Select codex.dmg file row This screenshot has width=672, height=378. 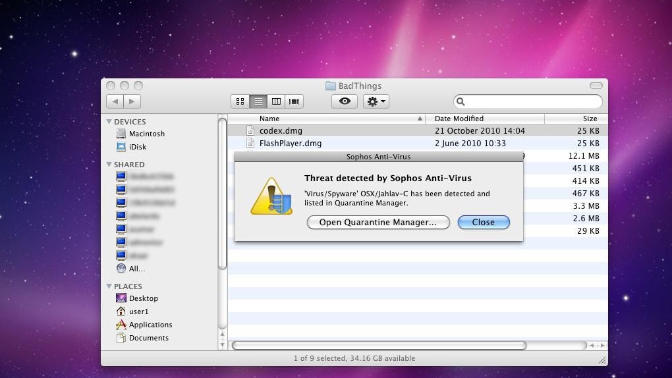pyautogui.click(x=418, y=130)
